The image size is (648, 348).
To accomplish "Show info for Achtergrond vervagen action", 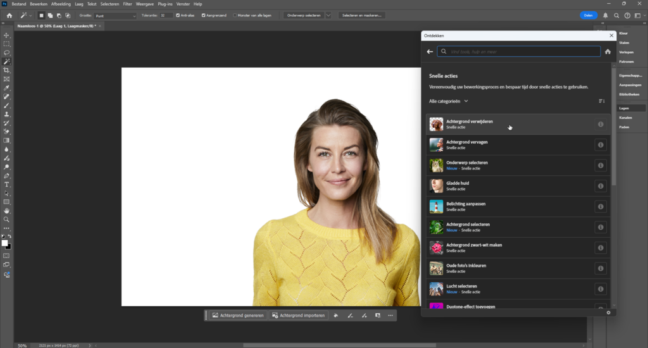I will coord(601,145).
